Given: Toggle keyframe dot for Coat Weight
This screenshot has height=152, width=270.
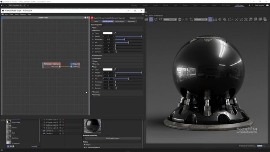Looking at the screenshot, I should pos(93,73).
